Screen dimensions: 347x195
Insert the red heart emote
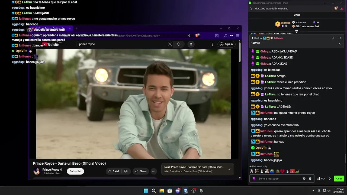[x=282, y=171]
